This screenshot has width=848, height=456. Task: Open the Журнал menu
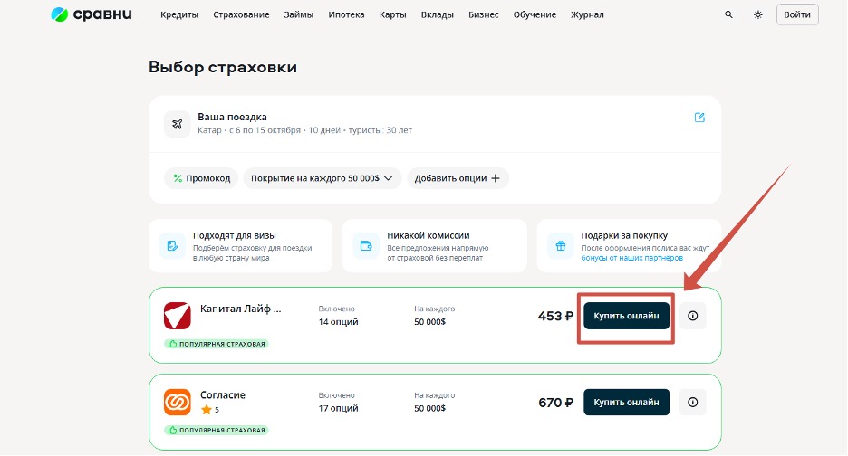pos(587,14)
